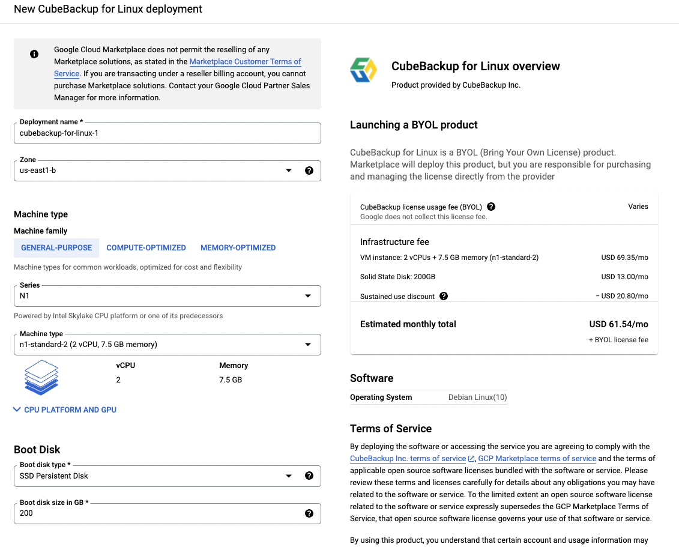Click the USD 13.00/mo disk price
The image size is (679, 547).
point(624,277)
